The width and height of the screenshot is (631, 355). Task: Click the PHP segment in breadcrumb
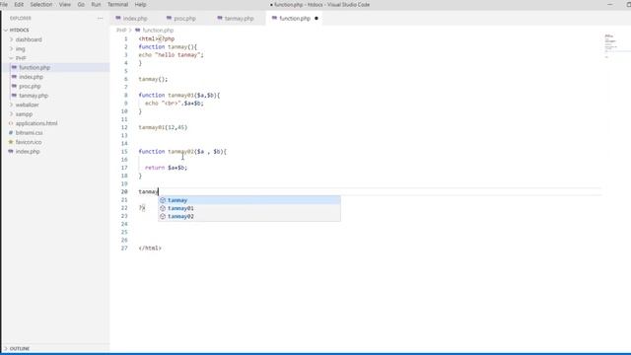120,31
